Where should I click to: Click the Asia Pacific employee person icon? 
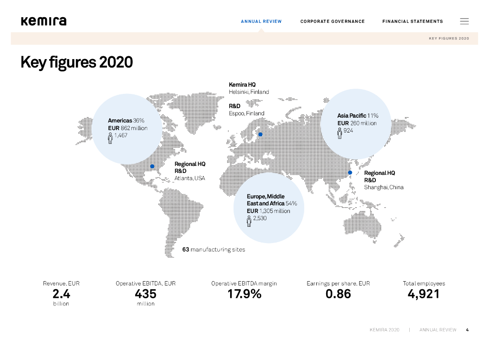point(340,133)
